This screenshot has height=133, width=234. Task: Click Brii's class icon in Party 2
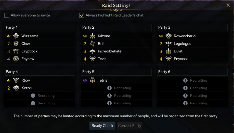point(93,44)
